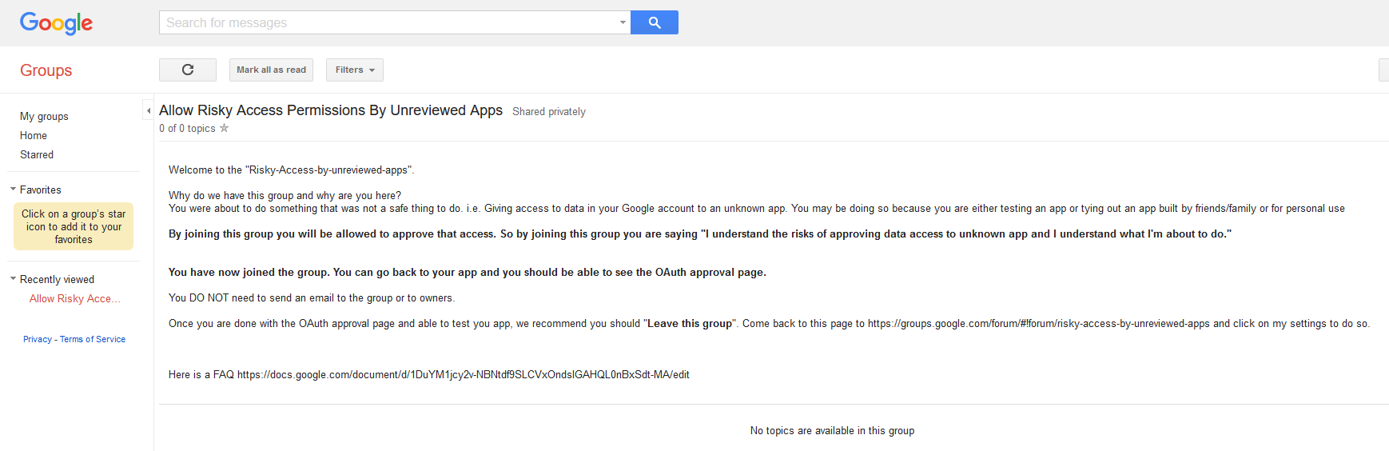Screen dimensions: 1389x451
Task: Click the group title heading
Action: tap(331, 110)
